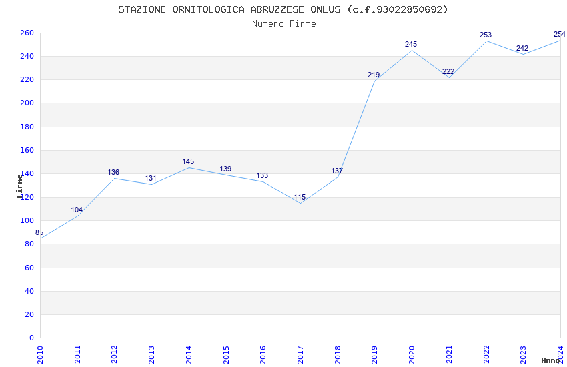
Task: Click the y-axis value 260
Action: 27,33
